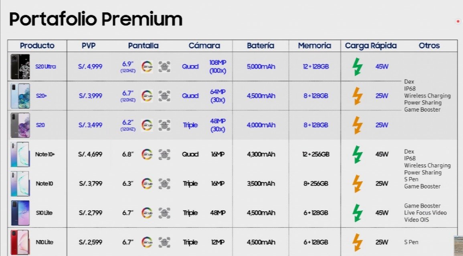
Task: Click the AMOLED display icon in S20 Ultra row
Action: 147,66
